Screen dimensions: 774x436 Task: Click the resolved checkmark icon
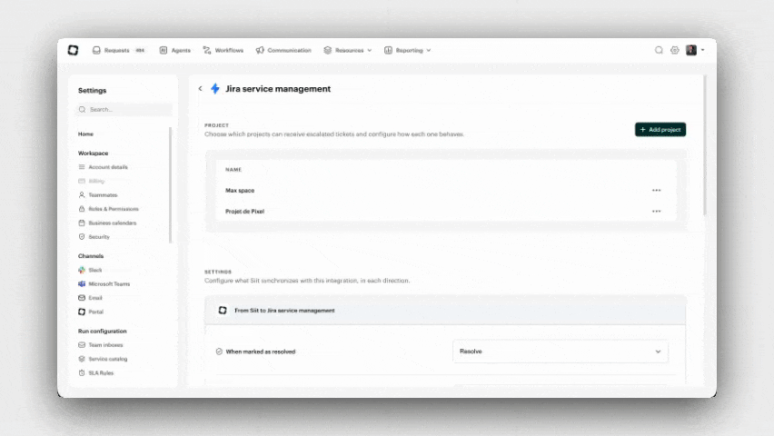pyautogui.click(x=219, y=352)
